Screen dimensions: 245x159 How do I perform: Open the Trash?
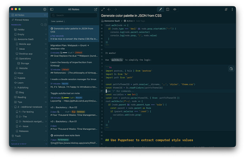click(29, 136)
